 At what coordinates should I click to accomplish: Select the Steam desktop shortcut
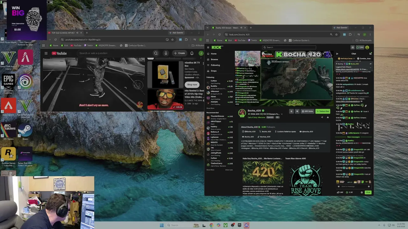[25, 131]
